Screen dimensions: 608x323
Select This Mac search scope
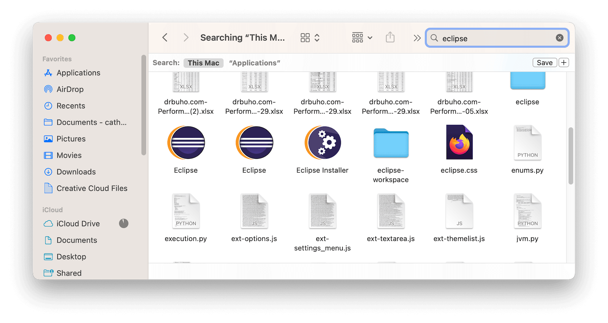[x=203, y=63]
